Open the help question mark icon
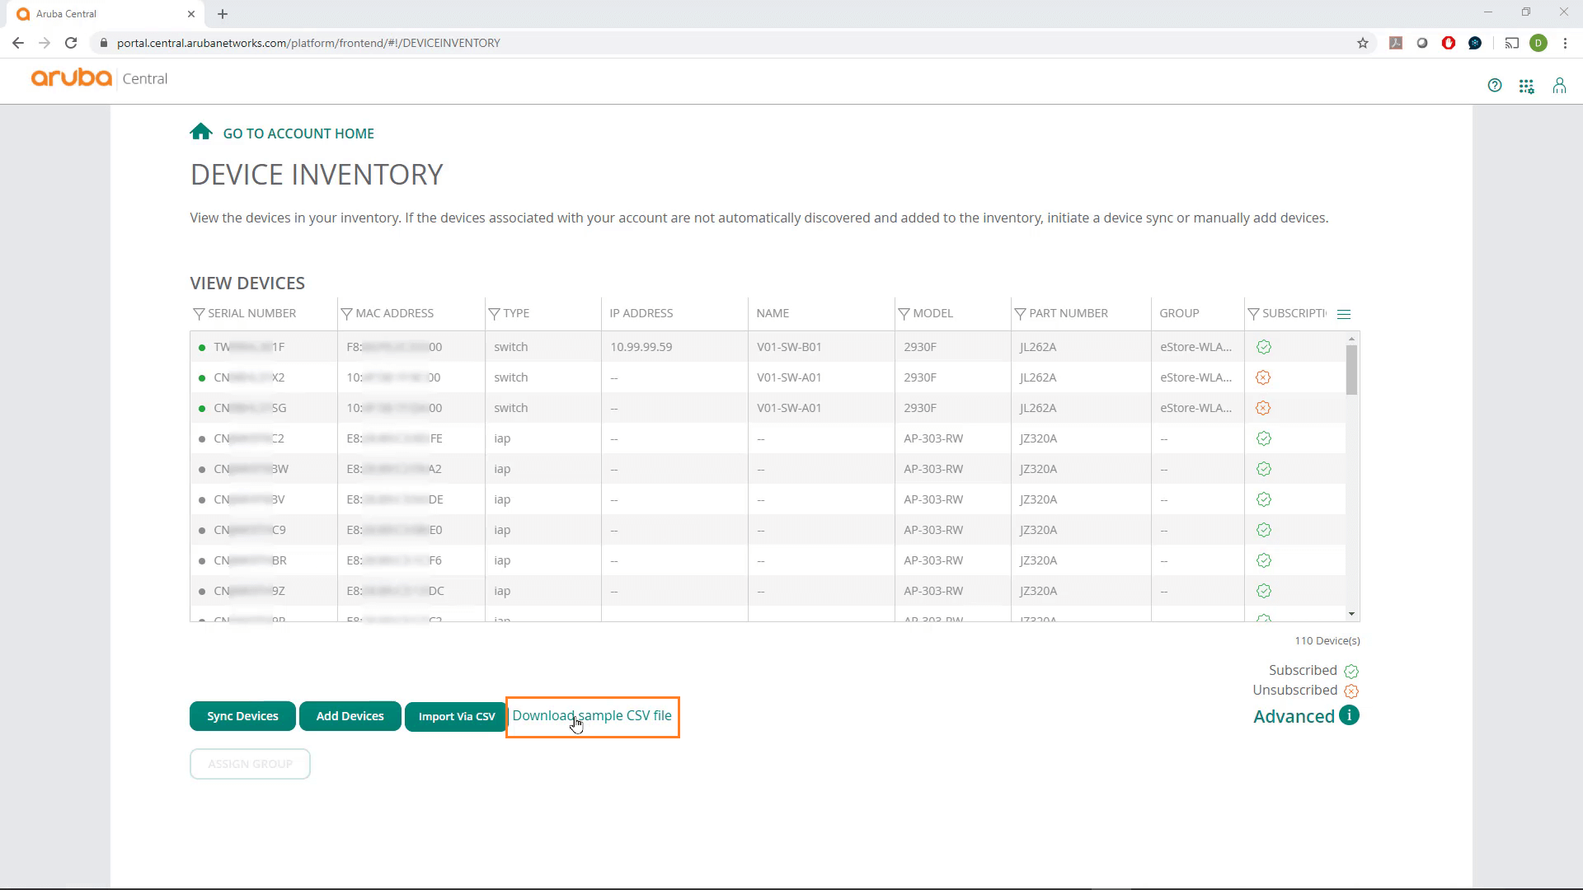1583x890 pixels. click(x=1494, y=86)
